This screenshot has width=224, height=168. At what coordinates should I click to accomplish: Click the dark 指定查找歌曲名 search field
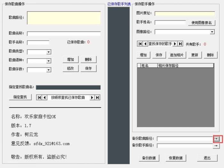68,87
